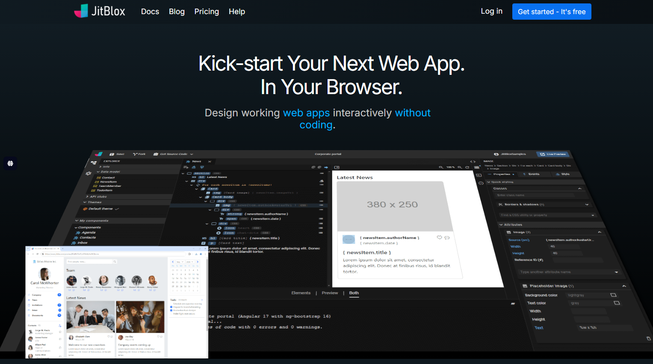Select the Default theme item
This screenshot has height=364, width=653.
[x=101, y=209]
